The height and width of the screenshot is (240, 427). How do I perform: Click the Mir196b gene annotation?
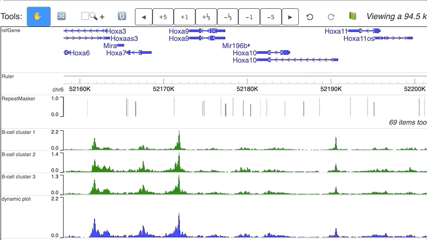(235, 46)
